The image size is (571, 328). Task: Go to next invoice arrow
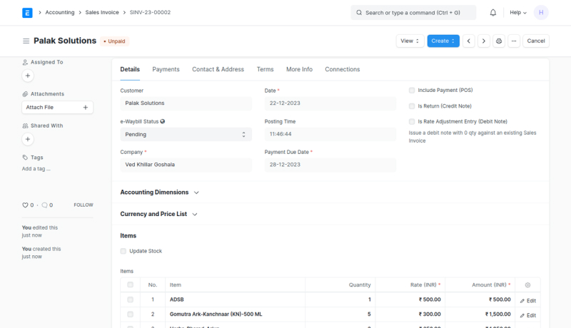484,41
